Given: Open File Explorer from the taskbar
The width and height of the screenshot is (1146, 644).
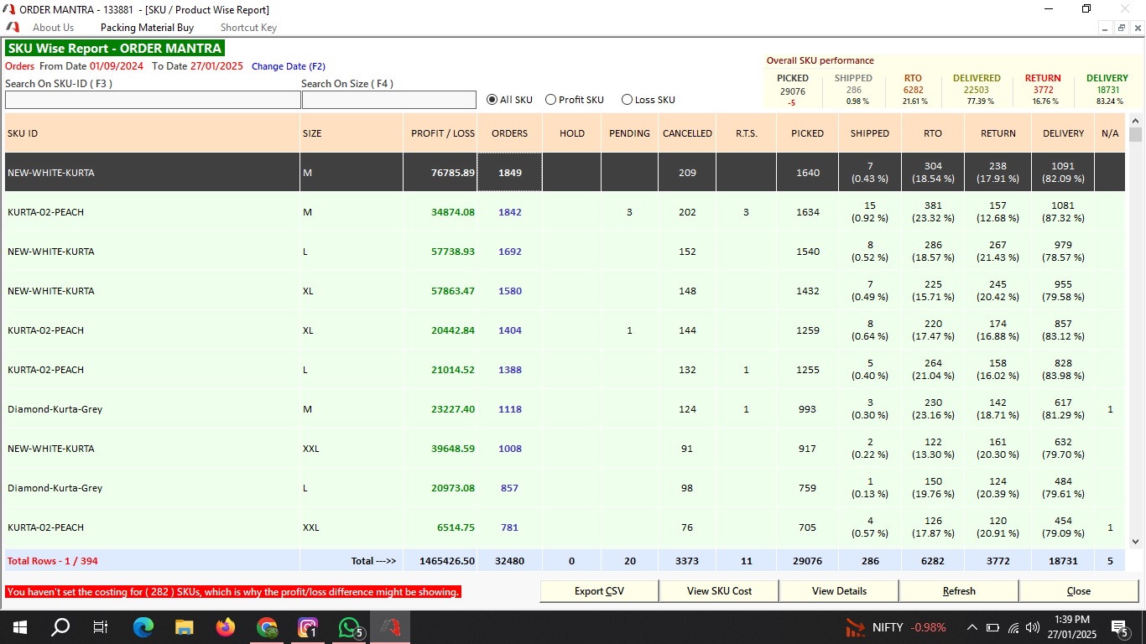Looking at the screenshot, I should click(x=185, y=626).
